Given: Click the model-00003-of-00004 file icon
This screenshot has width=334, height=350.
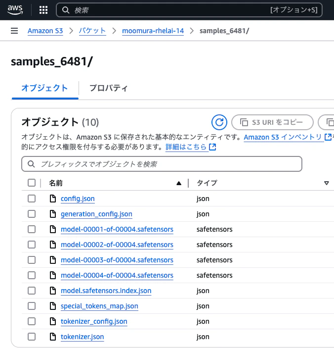Looking at the screenshot, I should 53,260.
